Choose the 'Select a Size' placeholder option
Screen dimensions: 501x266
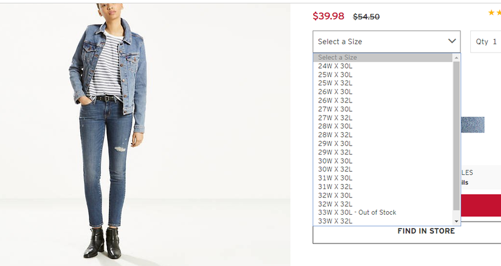pyautogui.click(x=338, y=57)
